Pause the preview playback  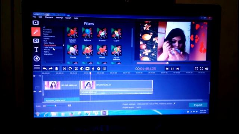point(173,69)
